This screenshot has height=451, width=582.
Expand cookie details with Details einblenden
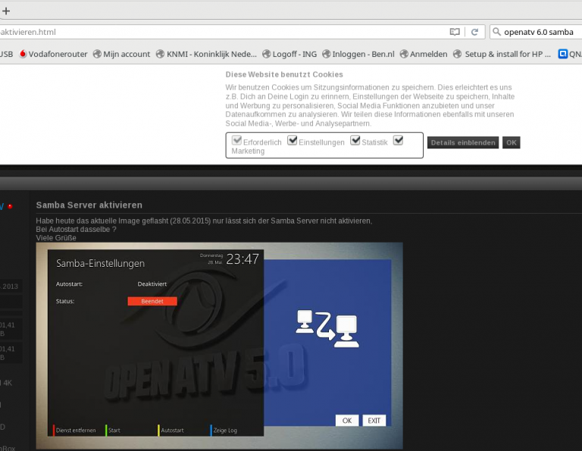point(462,143)
